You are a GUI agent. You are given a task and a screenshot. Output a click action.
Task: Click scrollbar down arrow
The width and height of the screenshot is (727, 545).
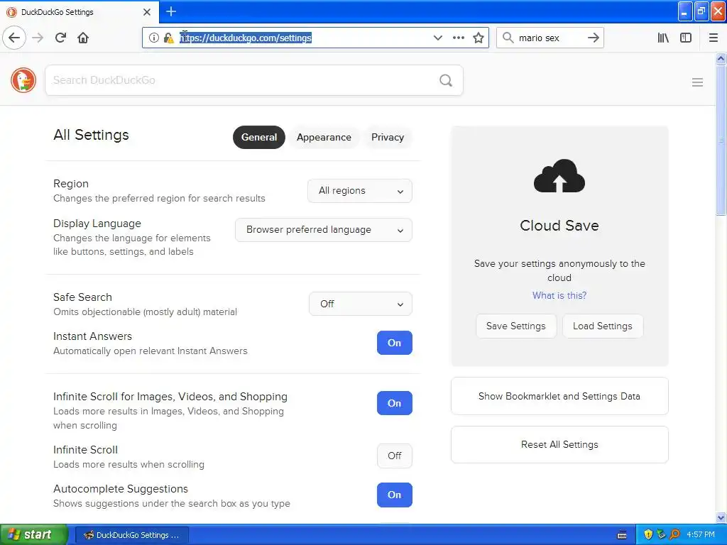[721, 517]
